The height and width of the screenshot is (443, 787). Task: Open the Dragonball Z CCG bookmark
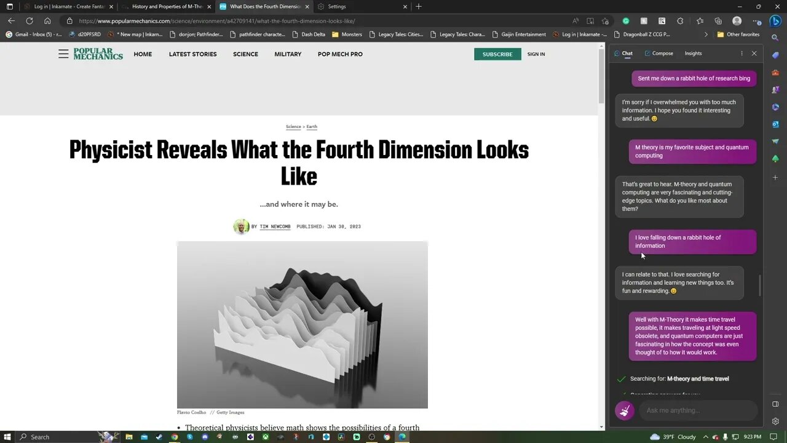pos(643,34)
